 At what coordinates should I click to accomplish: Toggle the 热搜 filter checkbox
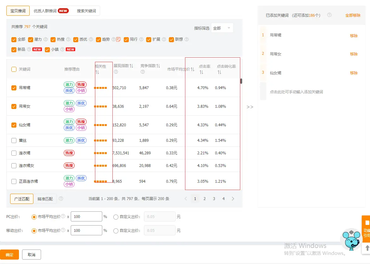coord(53,39)
